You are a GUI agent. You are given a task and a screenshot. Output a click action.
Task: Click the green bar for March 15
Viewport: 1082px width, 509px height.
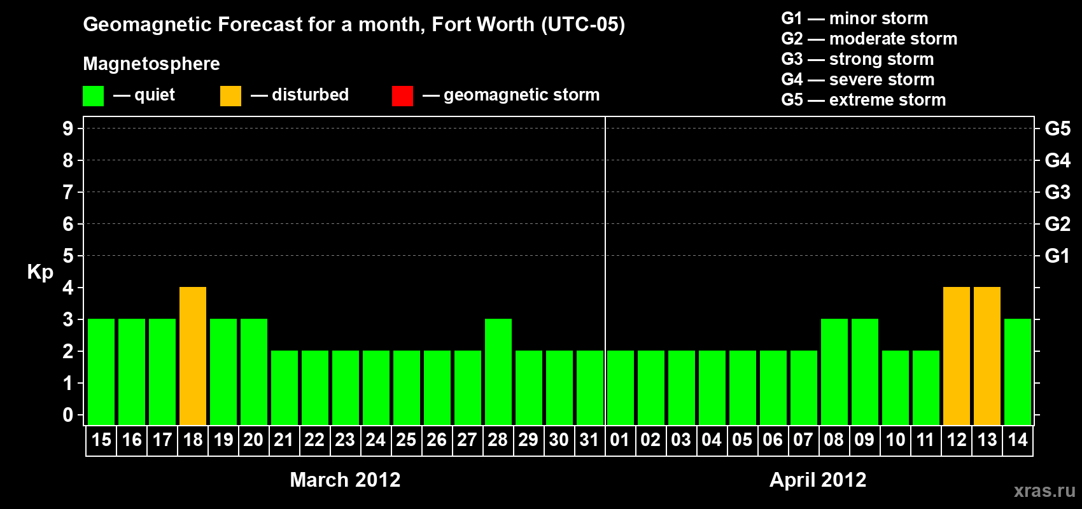101,372
